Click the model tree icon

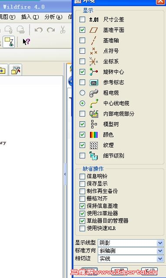[x=93, y=124]
